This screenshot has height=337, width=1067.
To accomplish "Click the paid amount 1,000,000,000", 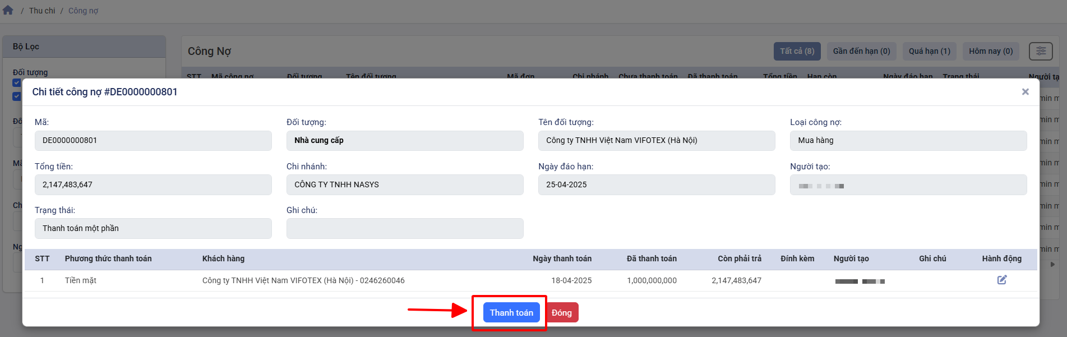I will [x=652, y=280].
